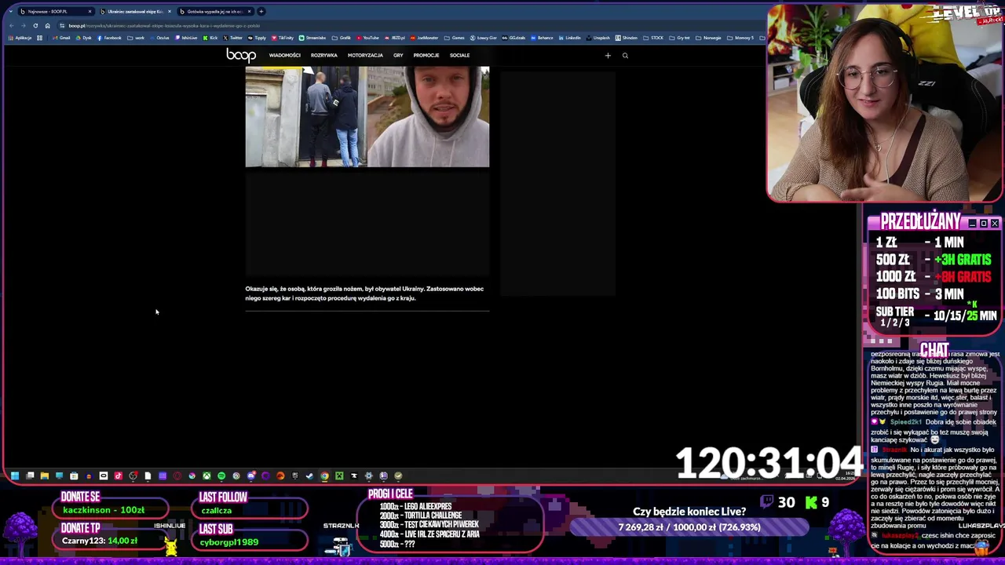Open the Kick bookmark
Image resolution: width=1005 pixels, height=565 pixels.
(210, 38)
